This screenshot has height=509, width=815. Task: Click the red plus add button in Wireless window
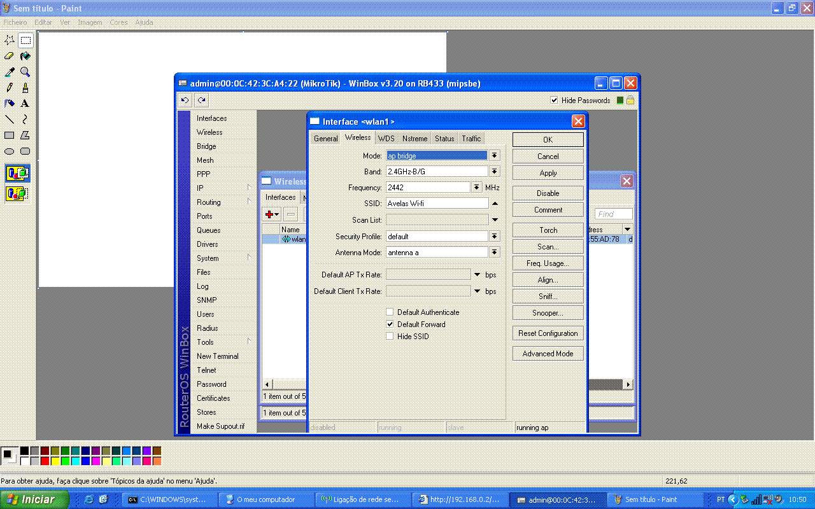[x=272, y=214]
